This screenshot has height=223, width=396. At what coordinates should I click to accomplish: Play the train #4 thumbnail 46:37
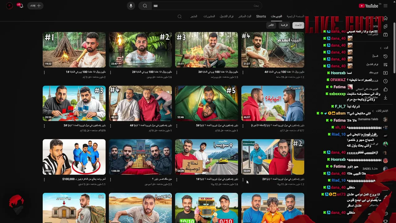[x=140, y=103]
